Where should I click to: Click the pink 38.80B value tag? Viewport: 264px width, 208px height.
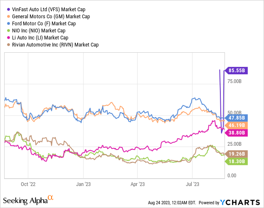click(x=237, y=133)
